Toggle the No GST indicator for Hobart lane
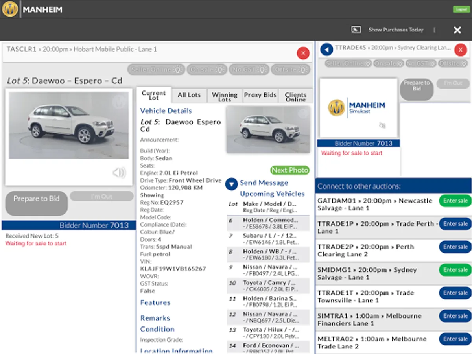472x354 pixels. tap(249, 70)
